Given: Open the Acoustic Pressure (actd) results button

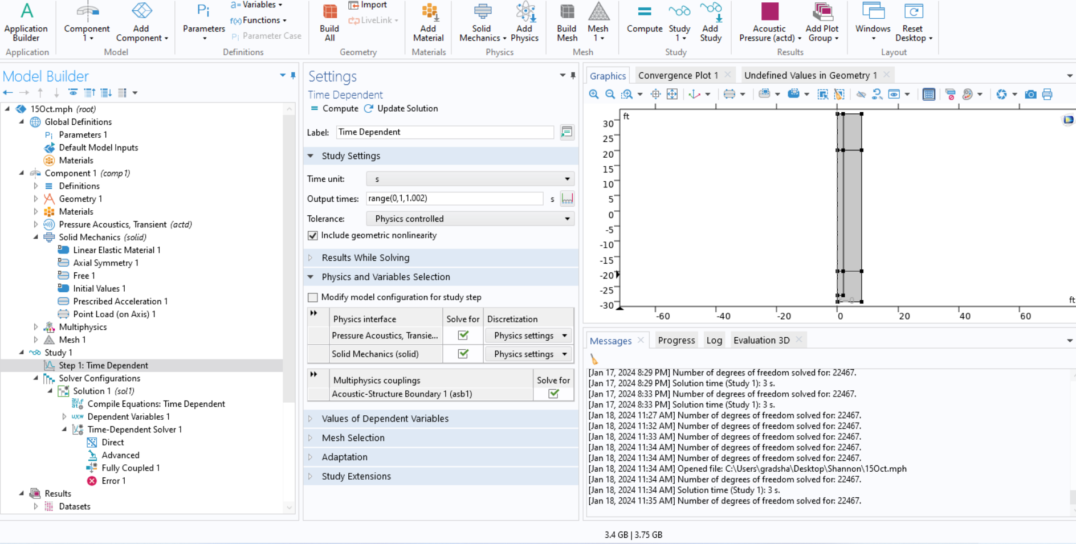Looking at the screenshot, I should pyautogui.click(x=770, y=23).
